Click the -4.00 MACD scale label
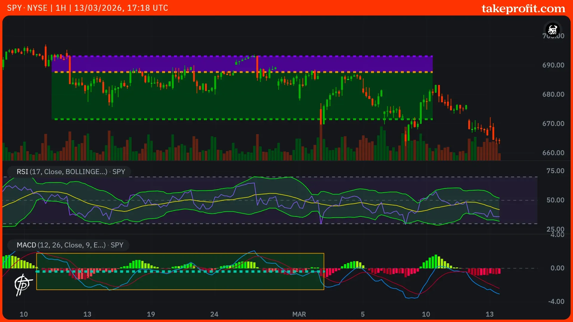This screenshot has height=322, width=573. click(556, 301)
